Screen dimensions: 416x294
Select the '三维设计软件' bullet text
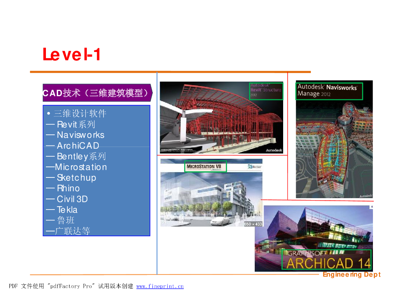pos(80,113)
